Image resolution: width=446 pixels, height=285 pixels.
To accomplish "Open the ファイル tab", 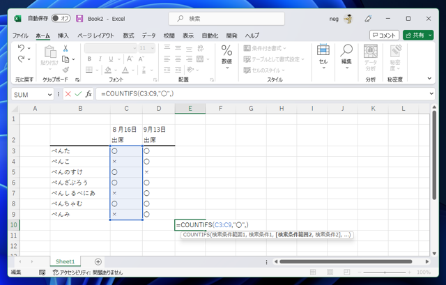I will pyautogui.click(x=20, y=36).
